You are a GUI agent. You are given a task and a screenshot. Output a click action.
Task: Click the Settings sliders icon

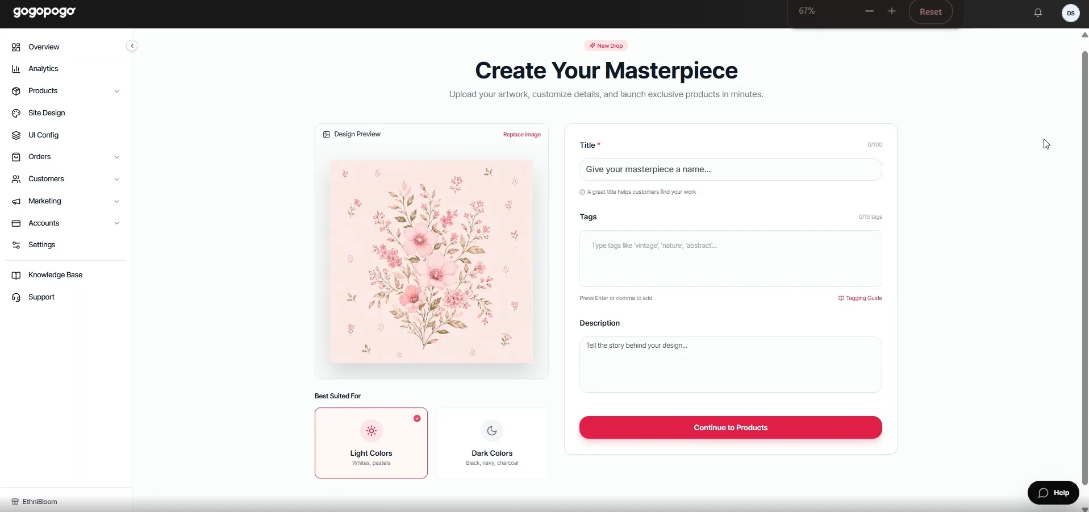(16, 245)
